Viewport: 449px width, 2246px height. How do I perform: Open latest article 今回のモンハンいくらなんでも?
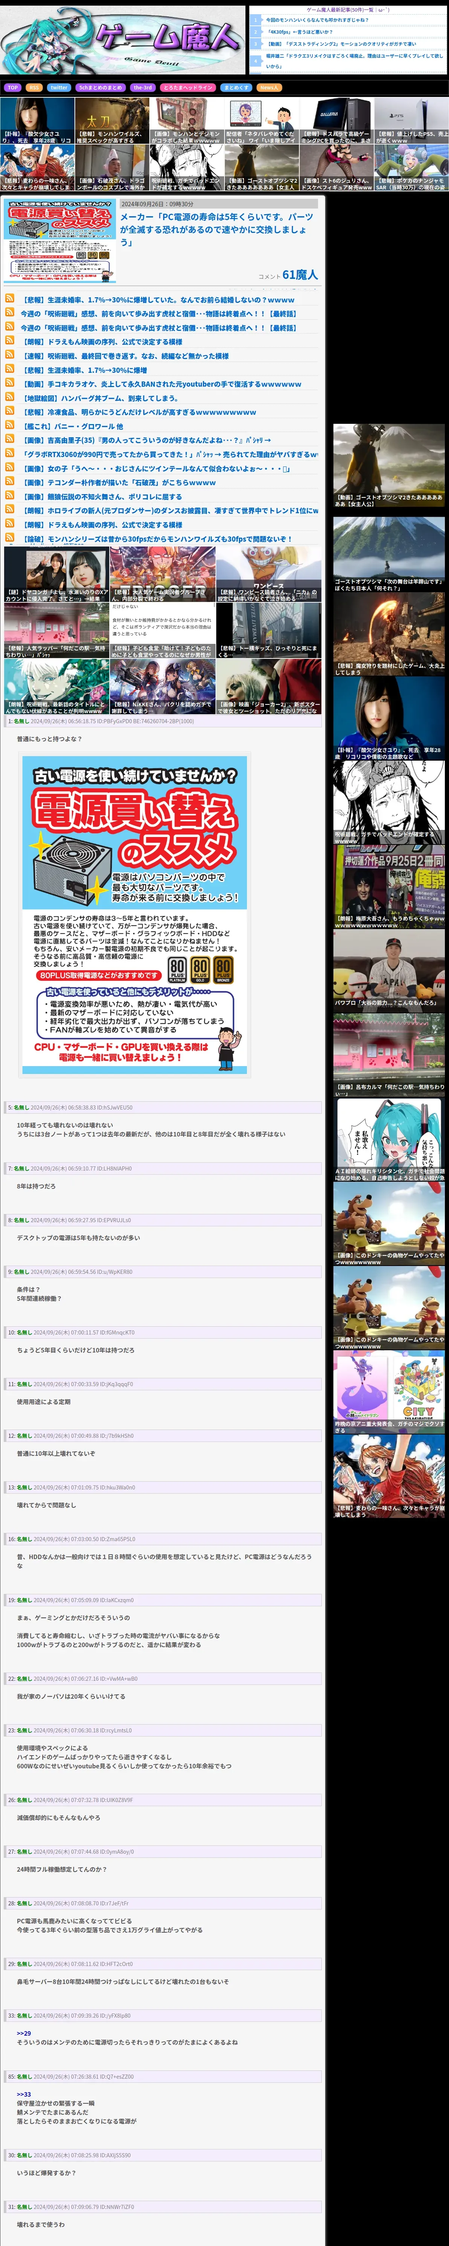pyautogui.click(x=317, y=20)
